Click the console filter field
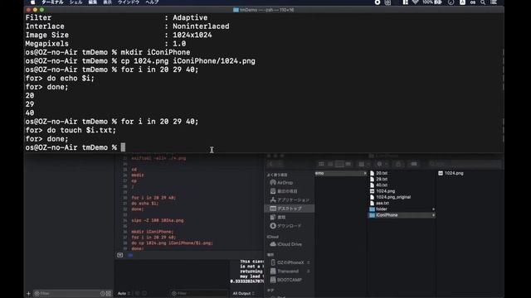 click(x=199, y=293)
